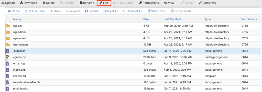
Task: Delete the selected file via toolbar
Action: tap(48, 3)
